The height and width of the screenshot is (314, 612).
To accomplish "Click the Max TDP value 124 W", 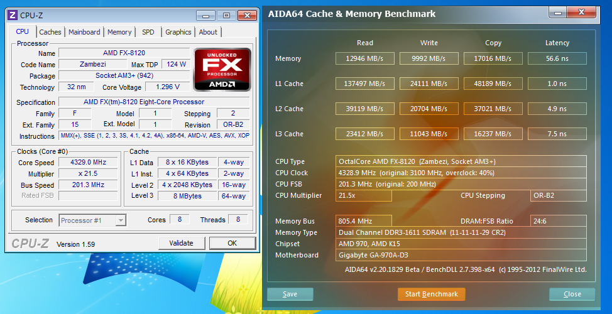I will click(x=176, y=64).
